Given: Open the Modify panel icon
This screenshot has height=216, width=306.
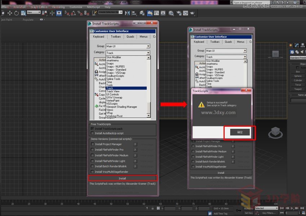Looking at the screenshot, I should pyautogui.click(x=296, y=44).
